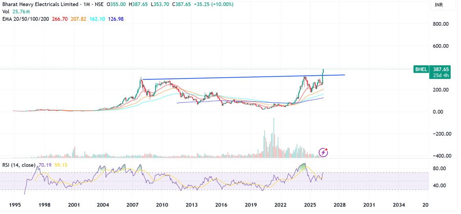
Task: Click the 1998 time axis label
Action: coord(44,205)
